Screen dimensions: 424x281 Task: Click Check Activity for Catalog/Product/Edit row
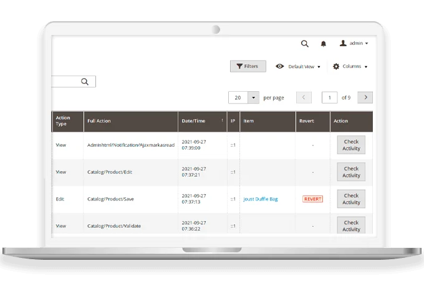click(351, 172)
